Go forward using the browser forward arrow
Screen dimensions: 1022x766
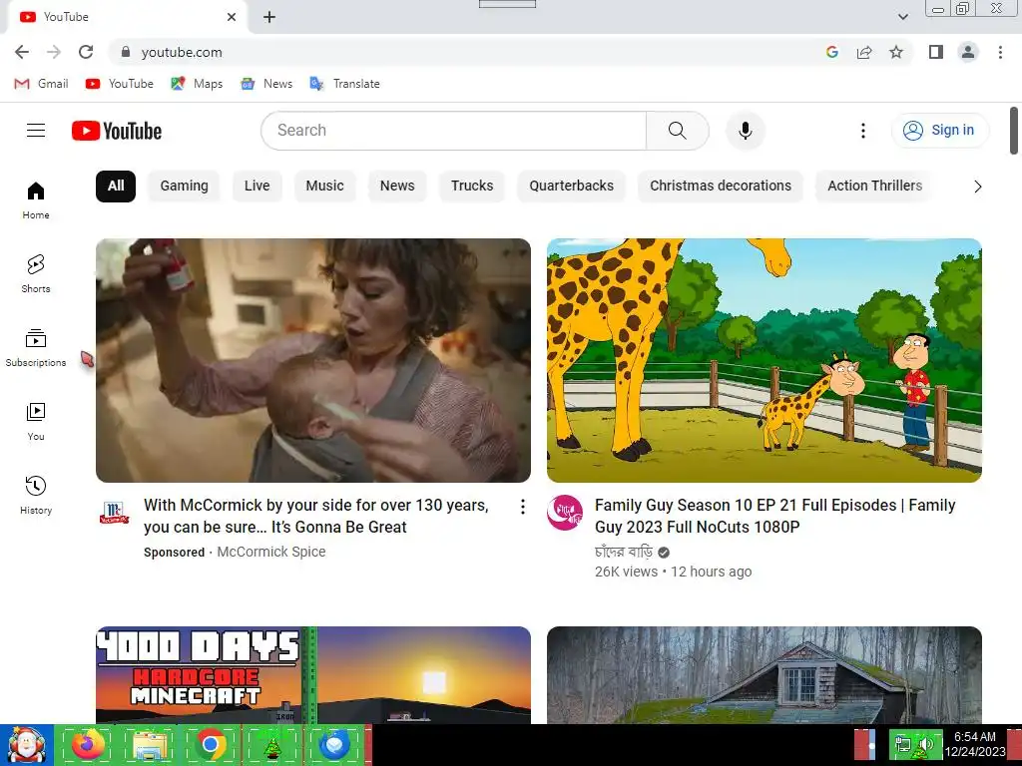(x=54, y=52)
